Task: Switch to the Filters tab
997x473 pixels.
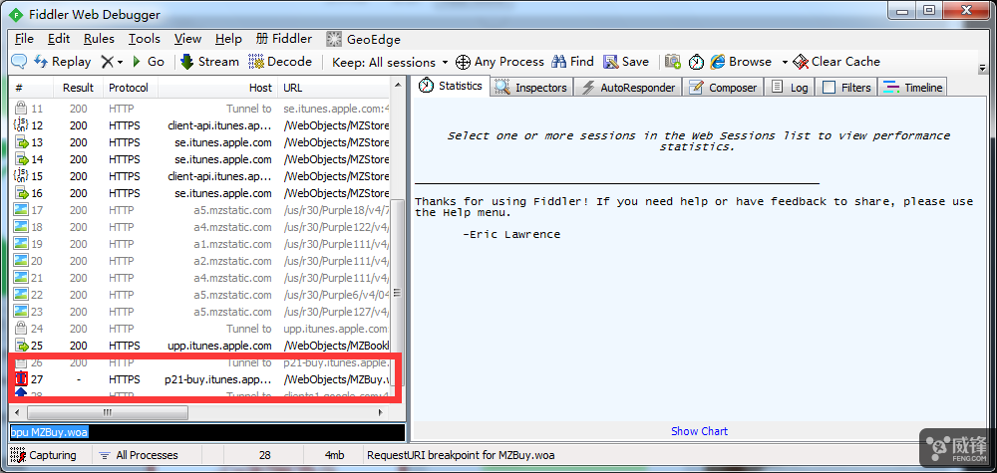Action: (846, 87)
